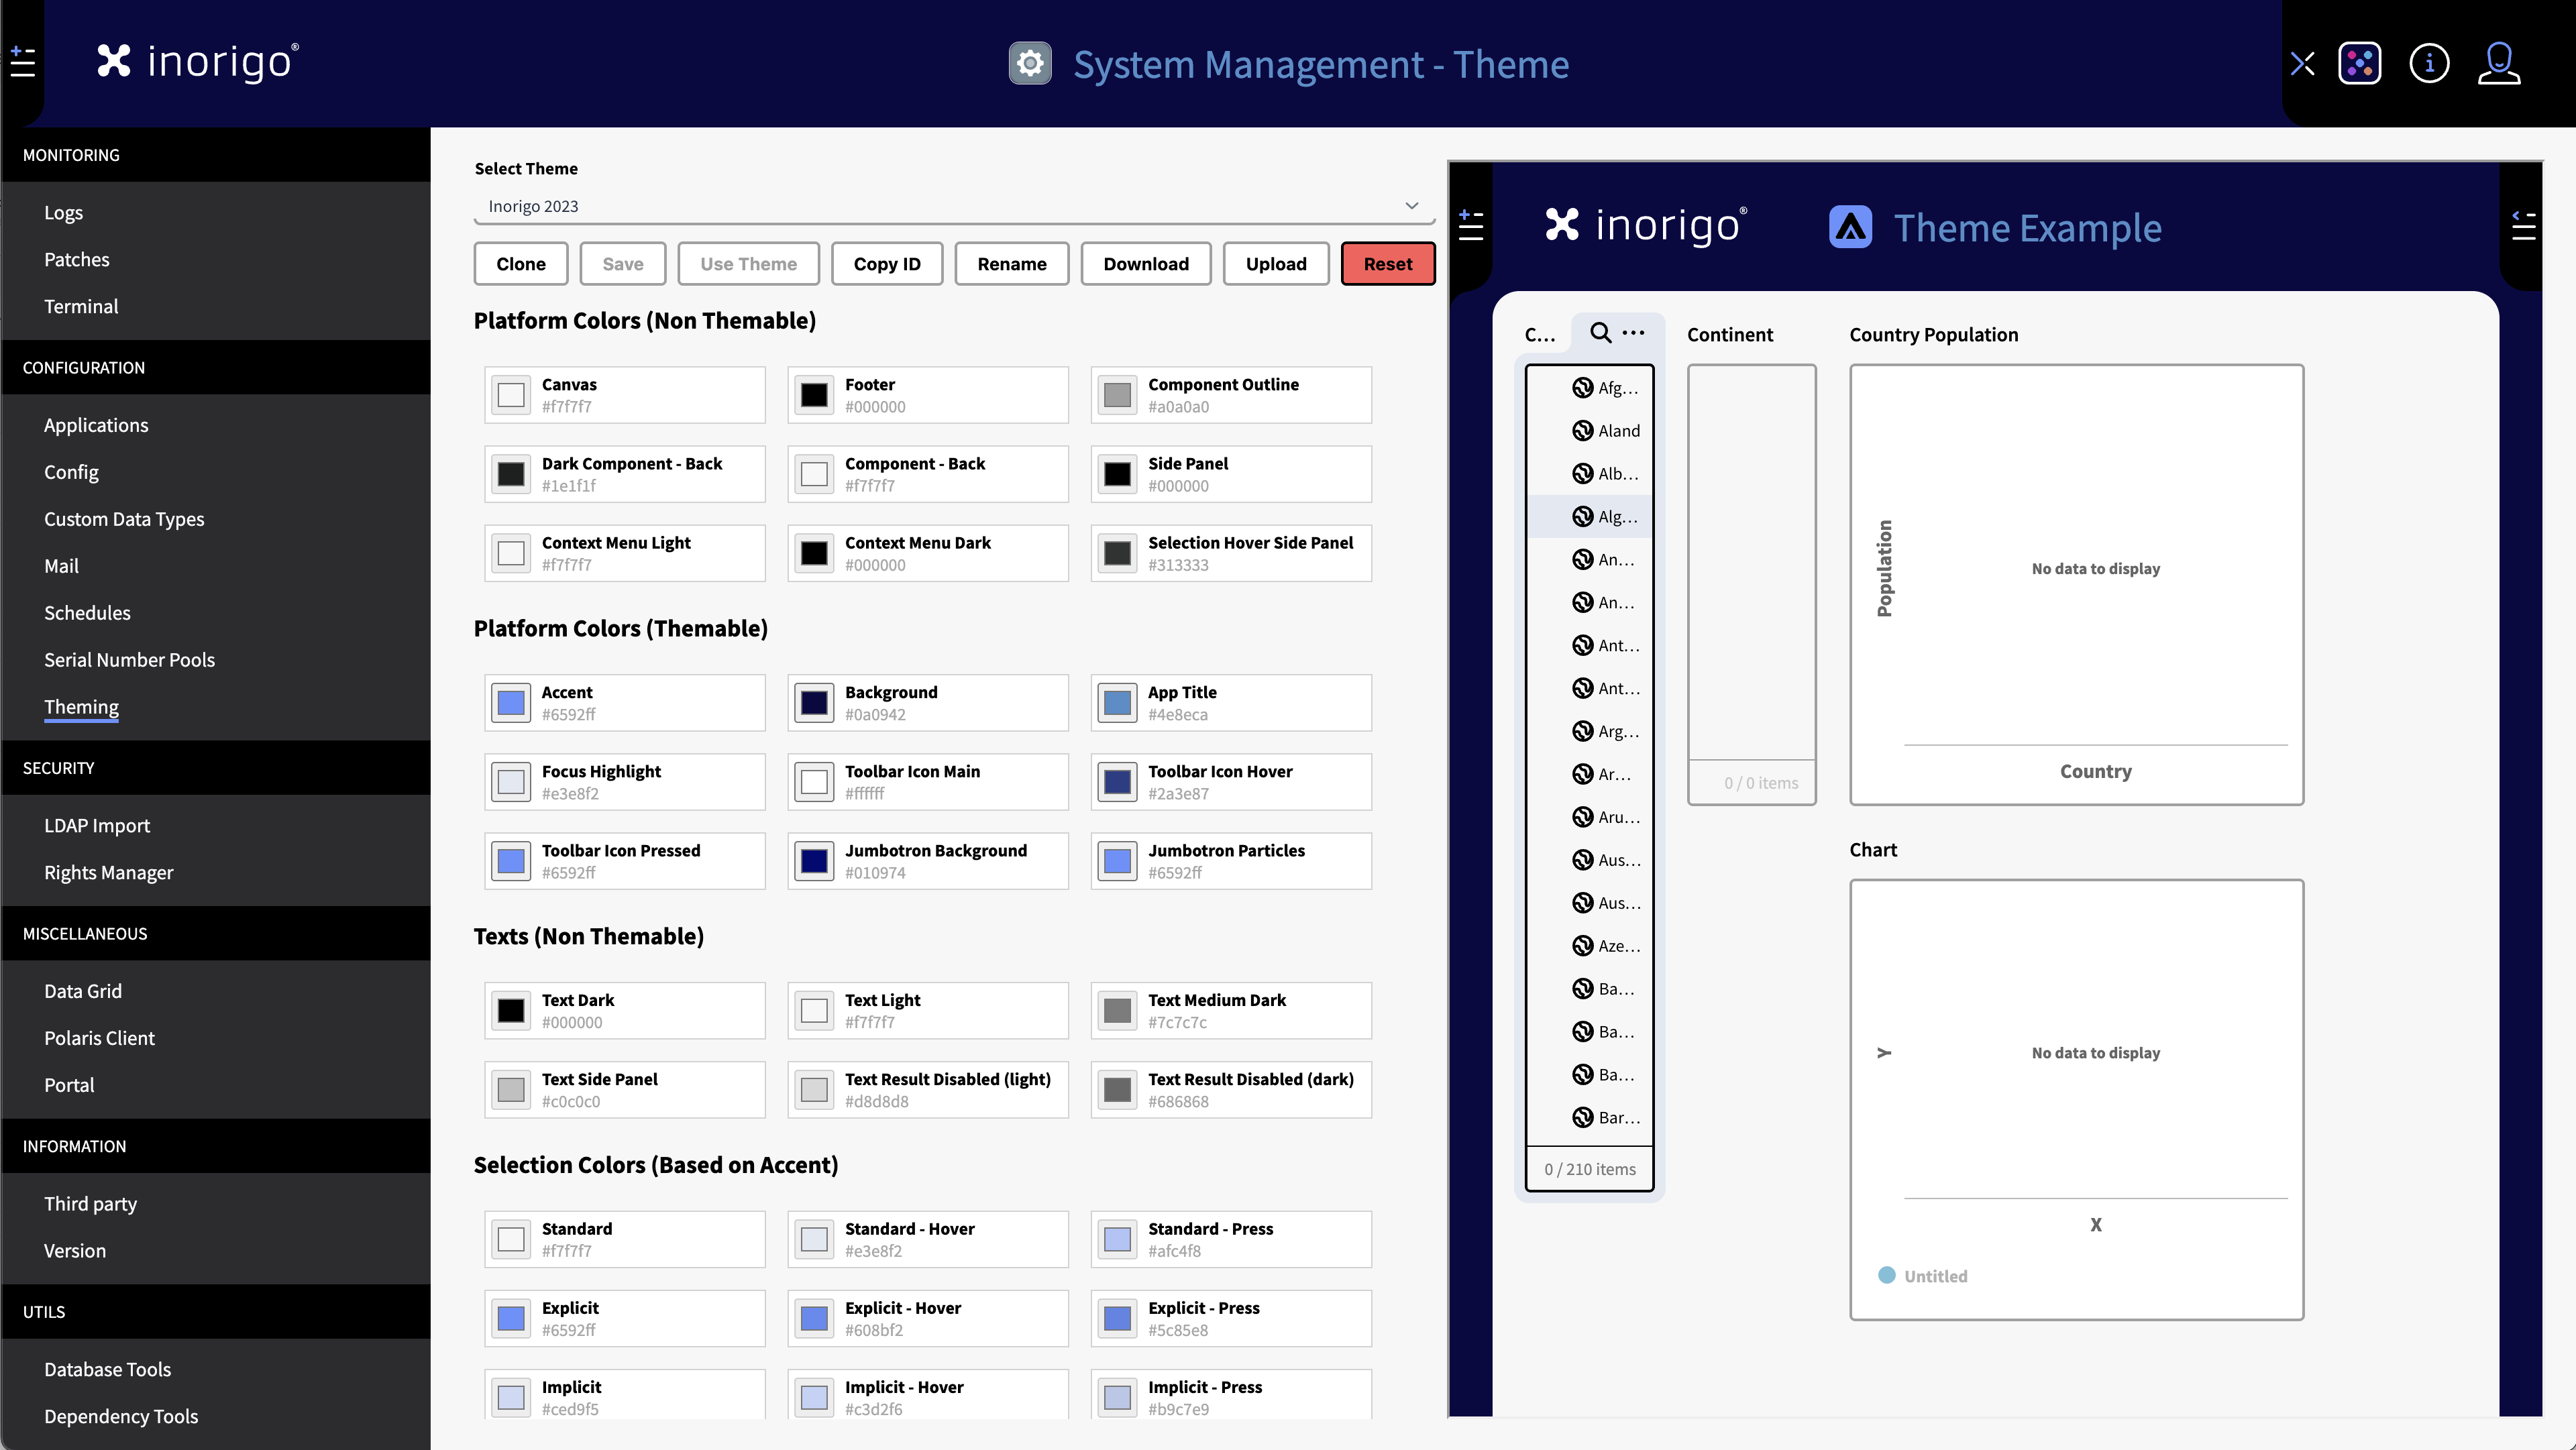Image resolution: width=2576 pixels, height=1450 pixels.
Task: Click the settings gear icon beside title
Action: point(1029,64)
